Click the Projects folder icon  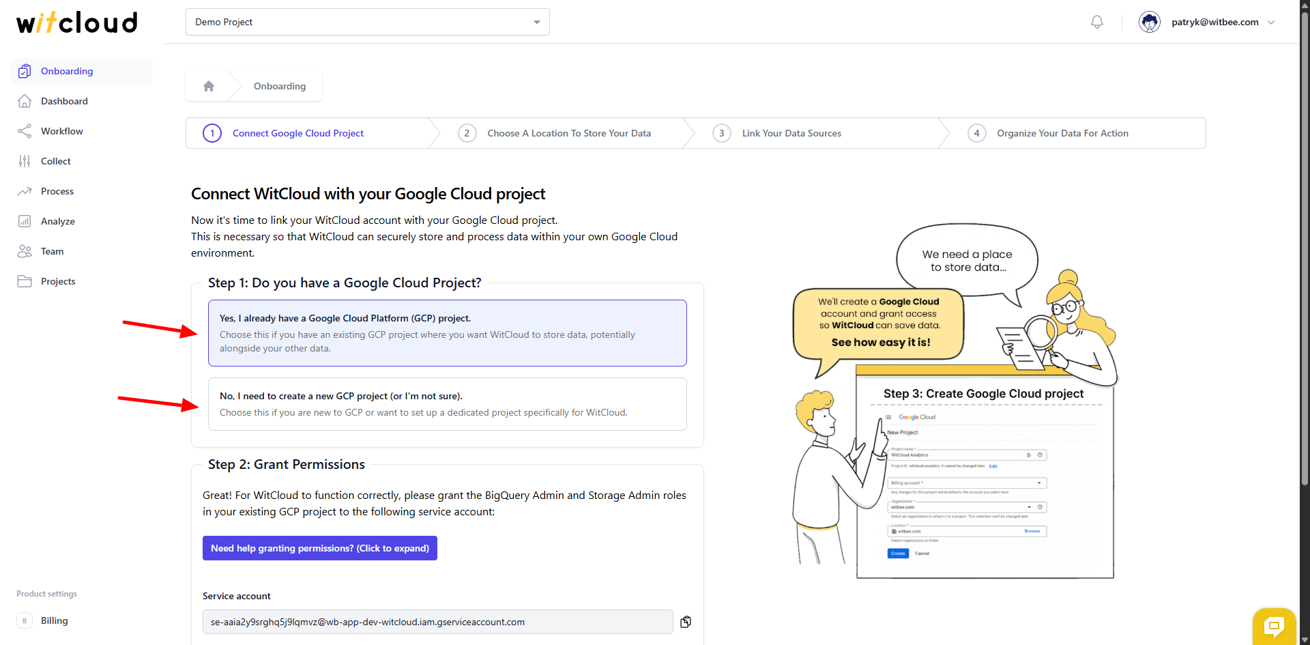pyautogui.click(x=25, y=281)
